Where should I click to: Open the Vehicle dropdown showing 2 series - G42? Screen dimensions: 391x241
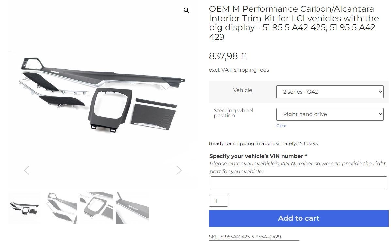pos(330,92)
